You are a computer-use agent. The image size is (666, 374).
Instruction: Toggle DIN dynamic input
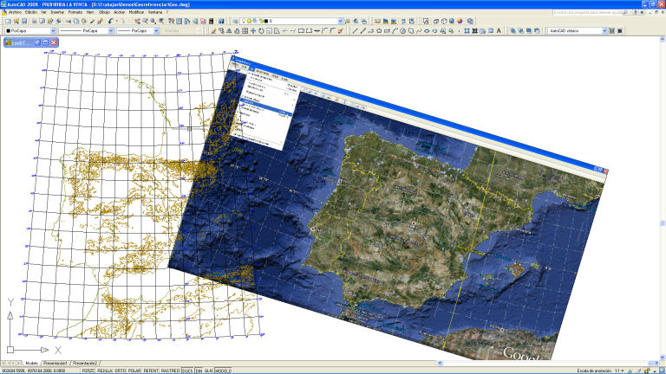click(199, 371)
